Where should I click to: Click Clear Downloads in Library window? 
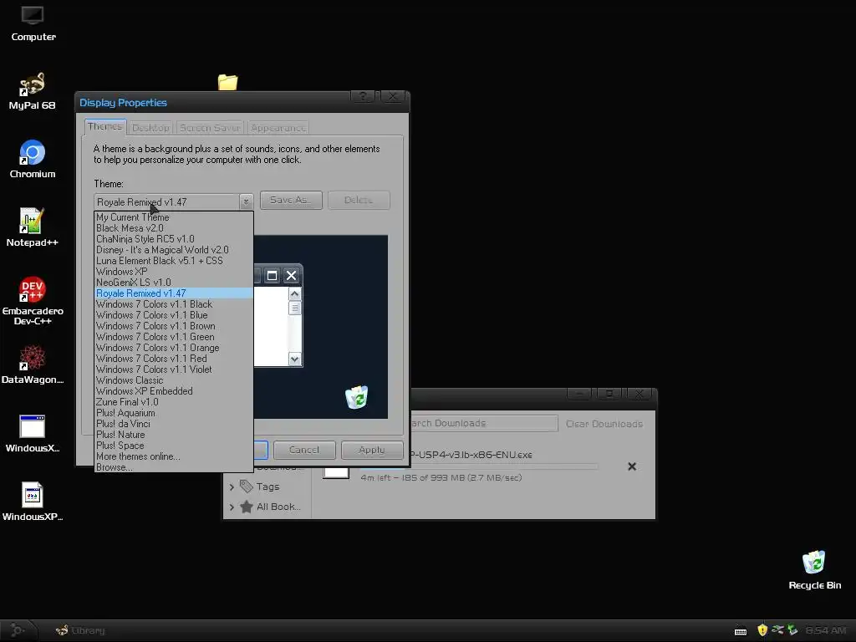[604, 424]
